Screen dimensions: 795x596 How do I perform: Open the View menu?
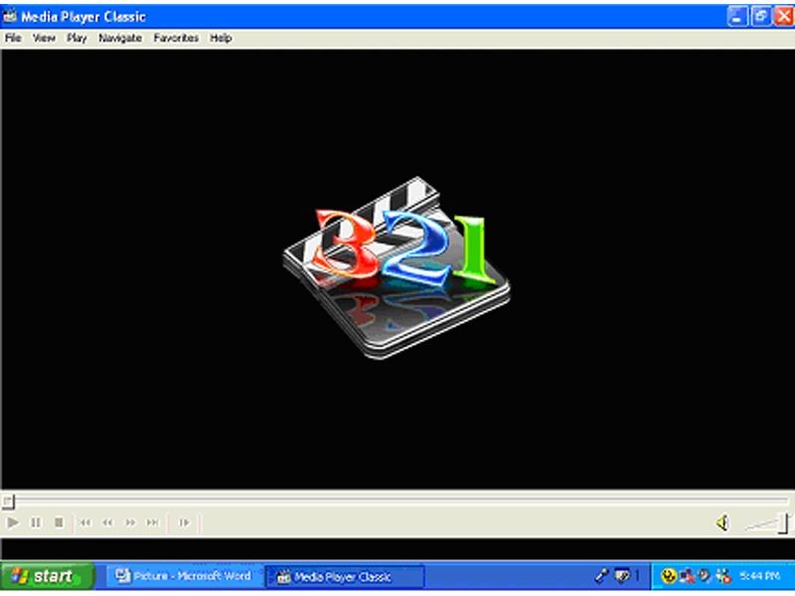tap(44, 38)
